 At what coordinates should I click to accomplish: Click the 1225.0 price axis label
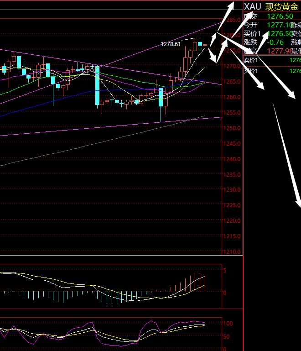232,205
